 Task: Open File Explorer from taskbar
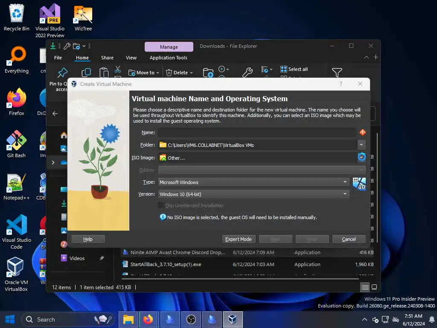tap(128, 319)
